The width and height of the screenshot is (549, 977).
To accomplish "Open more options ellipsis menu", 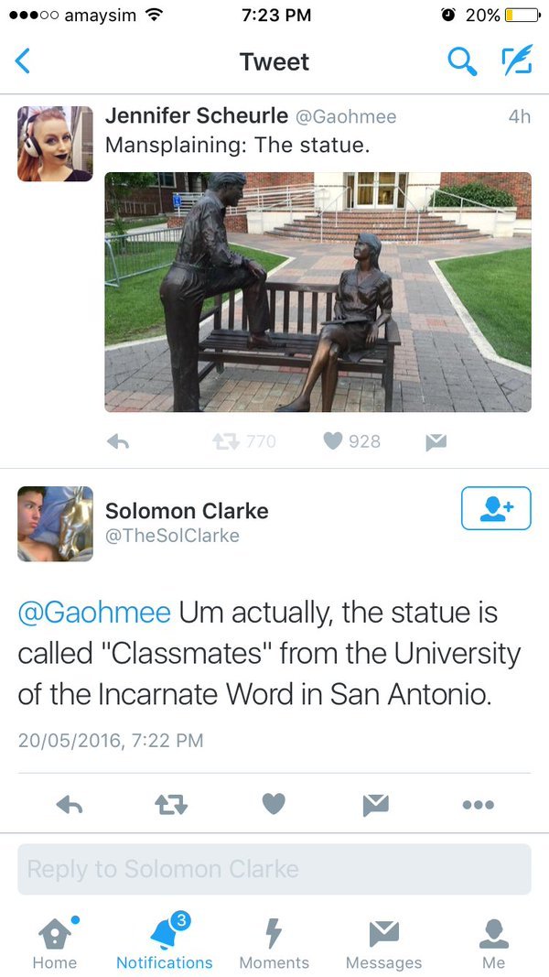I will tap(478, 804).
